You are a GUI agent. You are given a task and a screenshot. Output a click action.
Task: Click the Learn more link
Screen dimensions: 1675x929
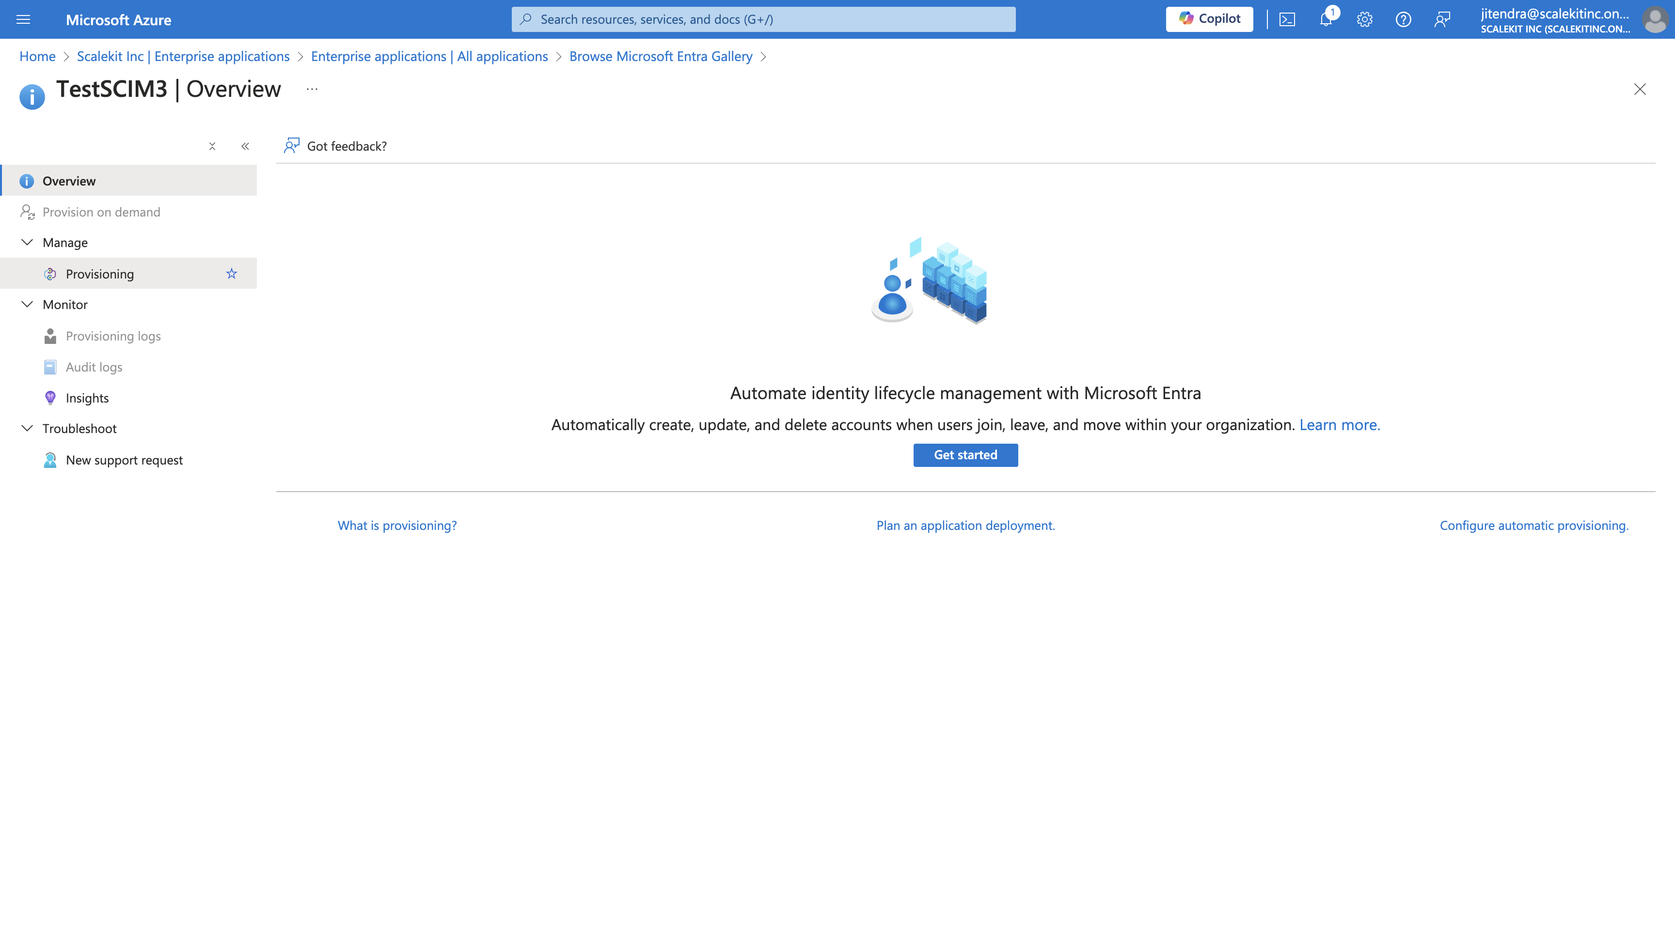point(1340,424)
